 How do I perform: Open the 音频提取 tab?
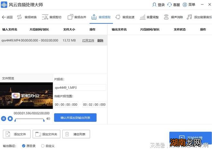101,17
